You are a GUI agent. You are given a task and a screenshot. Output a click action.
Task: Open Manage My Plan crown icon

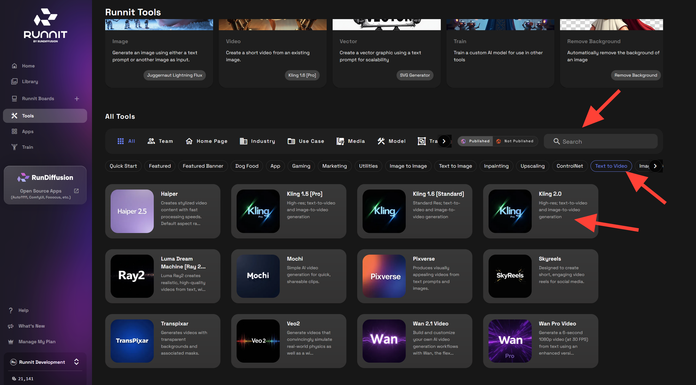click(11, 342)
